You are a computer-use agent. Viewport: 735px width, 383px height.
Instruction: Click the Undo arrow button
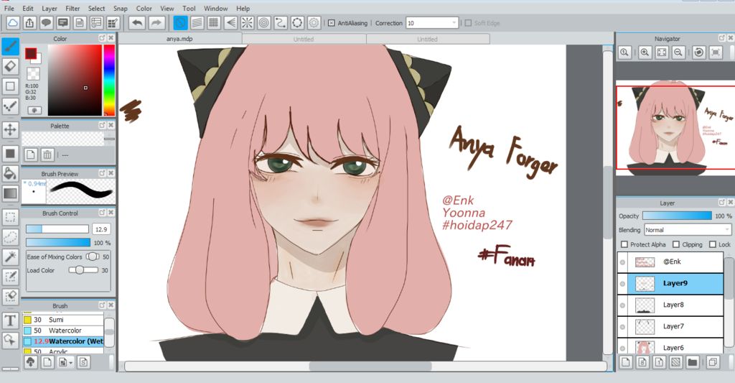click(x=137, y=22)
